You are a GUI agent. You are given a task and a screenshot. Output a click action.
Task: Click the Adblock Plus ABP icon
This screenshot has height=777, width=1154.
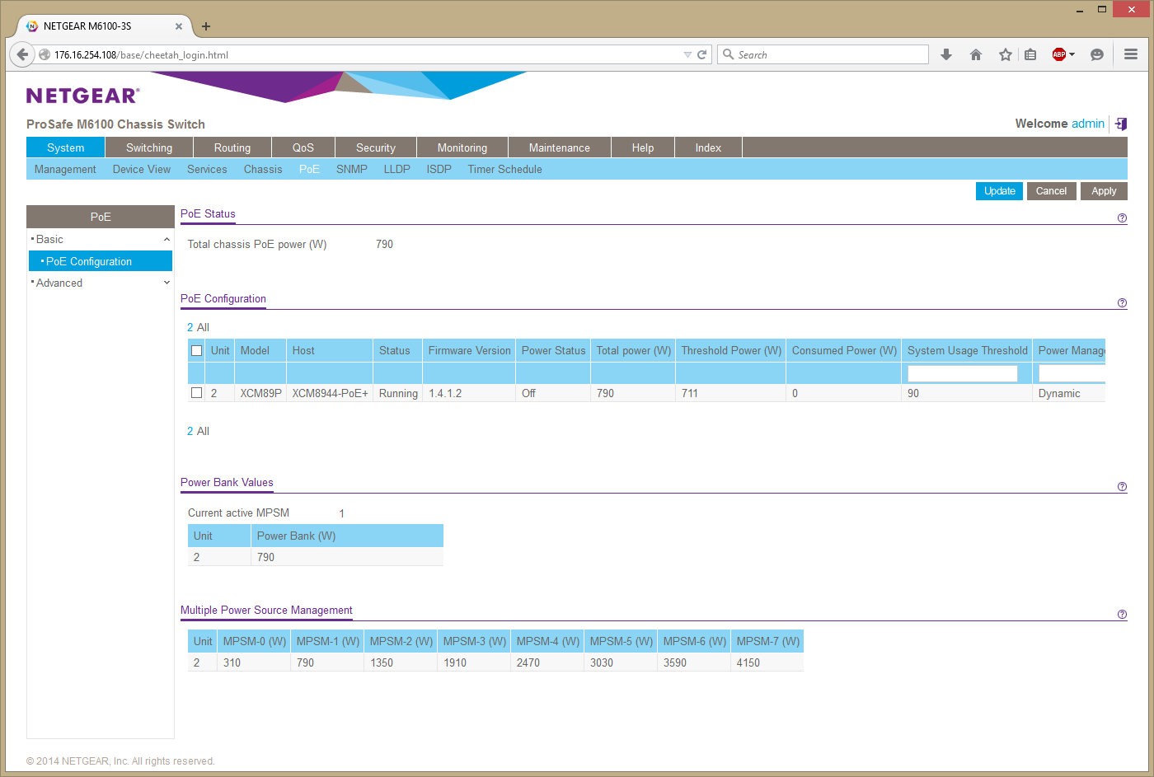[1059, 54]
